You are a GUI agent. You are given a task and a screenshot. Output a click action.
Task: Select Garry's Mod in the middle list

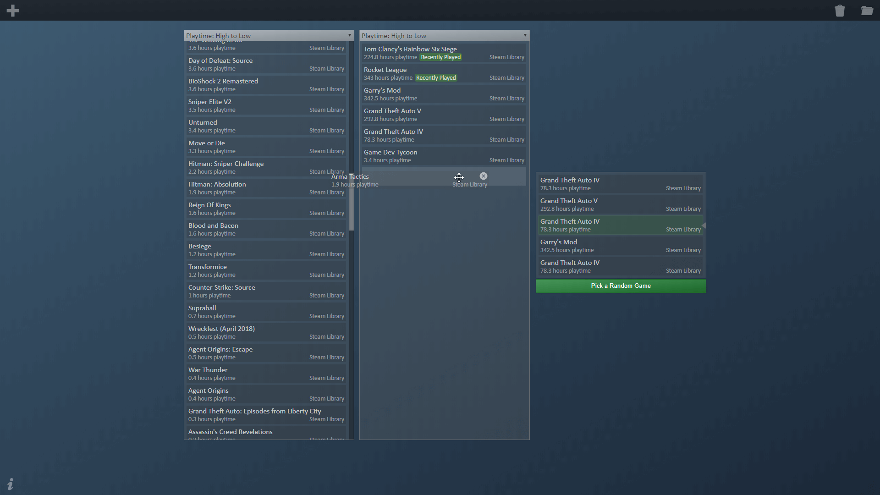412,94
